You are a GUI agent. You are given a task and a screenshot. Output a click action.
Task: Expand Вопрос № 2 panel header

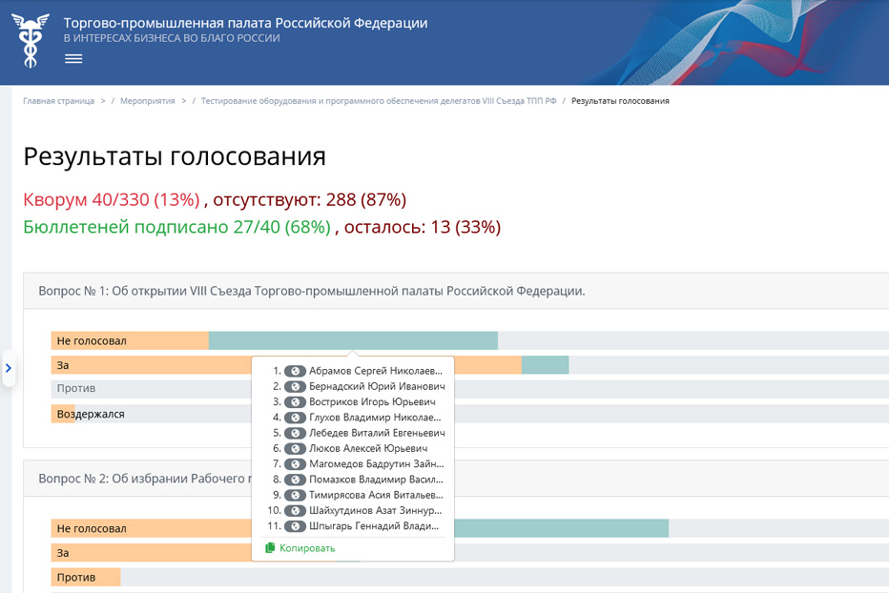point(143,479)
